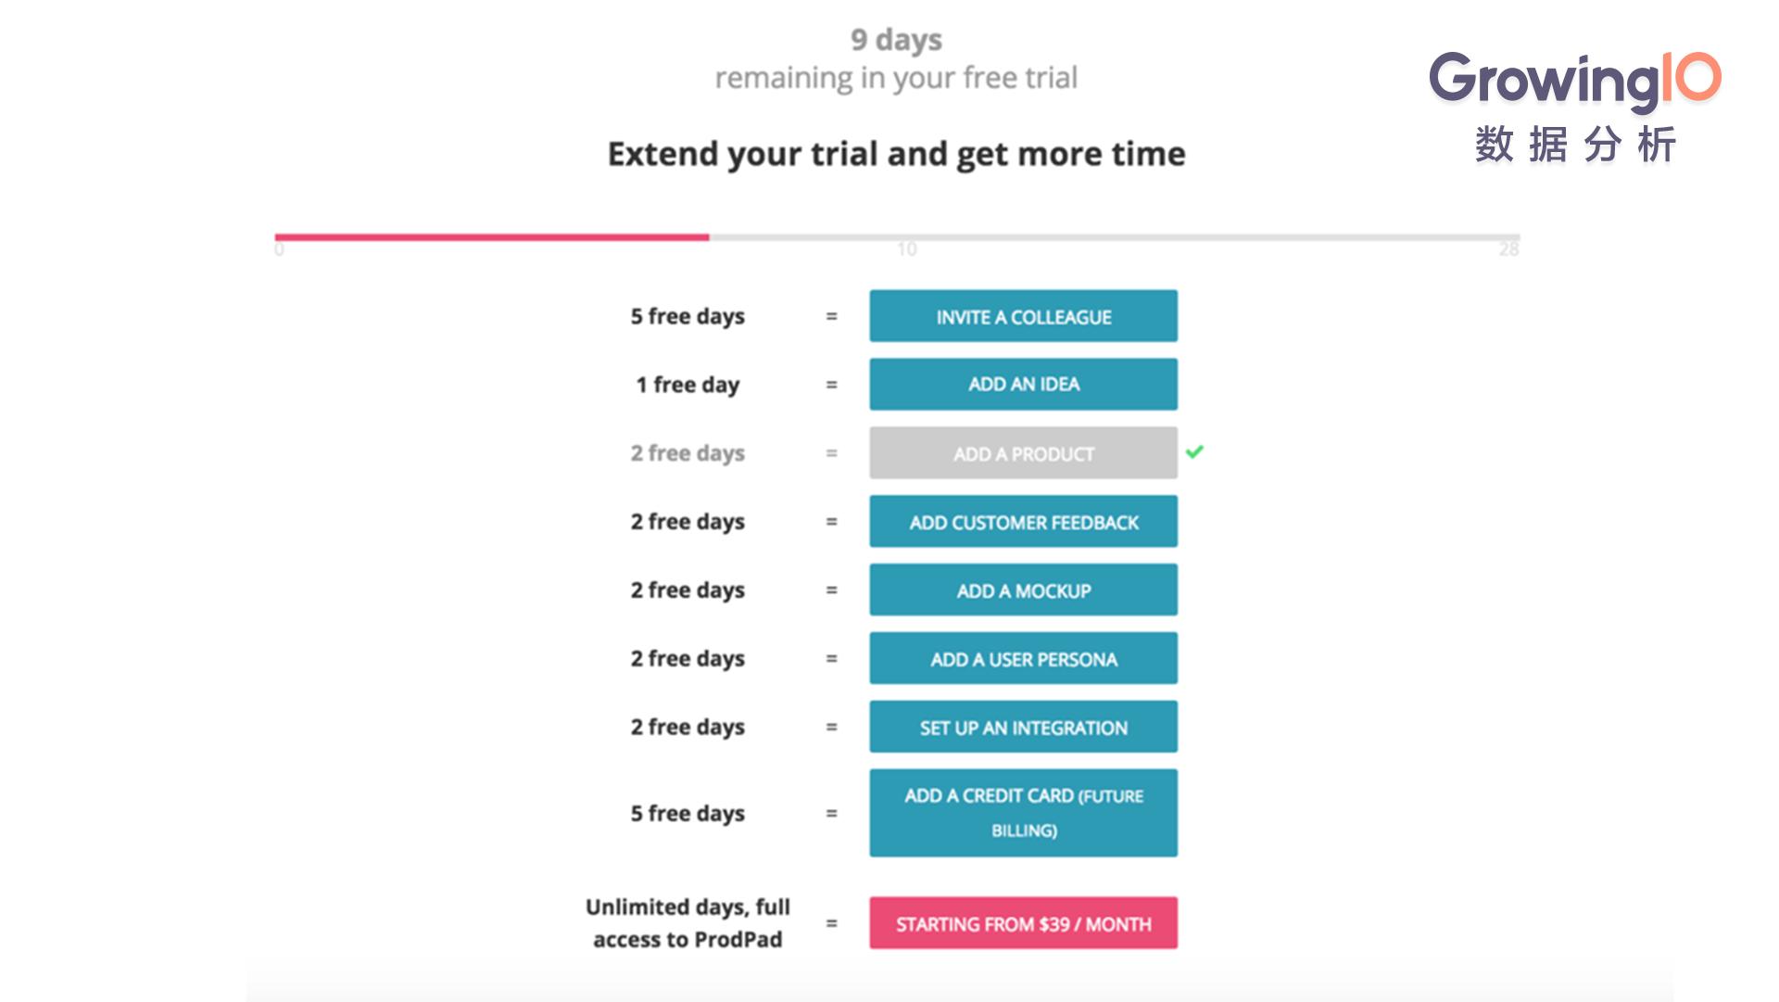Select Set Up an Integration
Image resolution: width=1779 pixels, height=1002 pixels.
click(x=1023, y=728)
